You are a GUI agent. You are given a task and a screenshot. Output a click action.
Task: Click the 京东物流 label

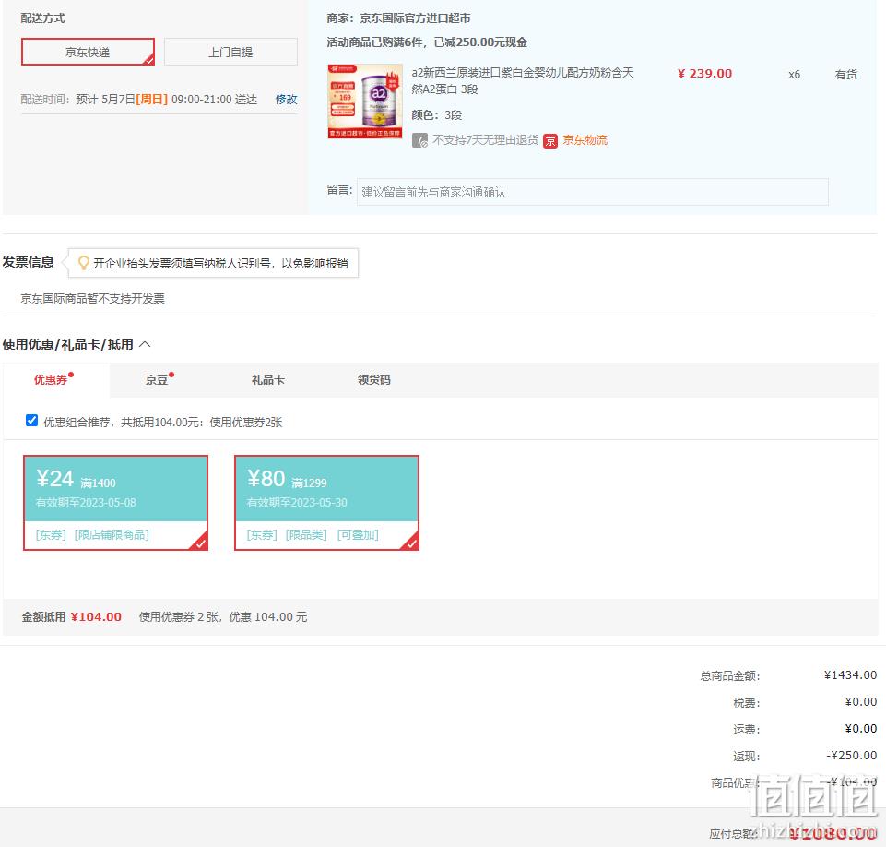[x=585, y=140]
